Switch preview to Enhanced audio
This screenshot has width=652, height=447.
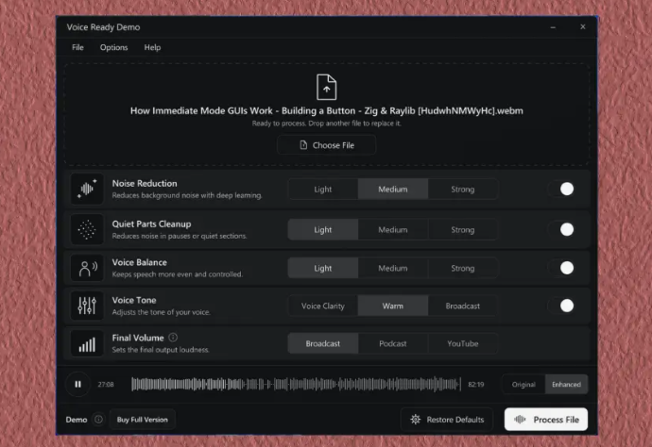[566, 385]
